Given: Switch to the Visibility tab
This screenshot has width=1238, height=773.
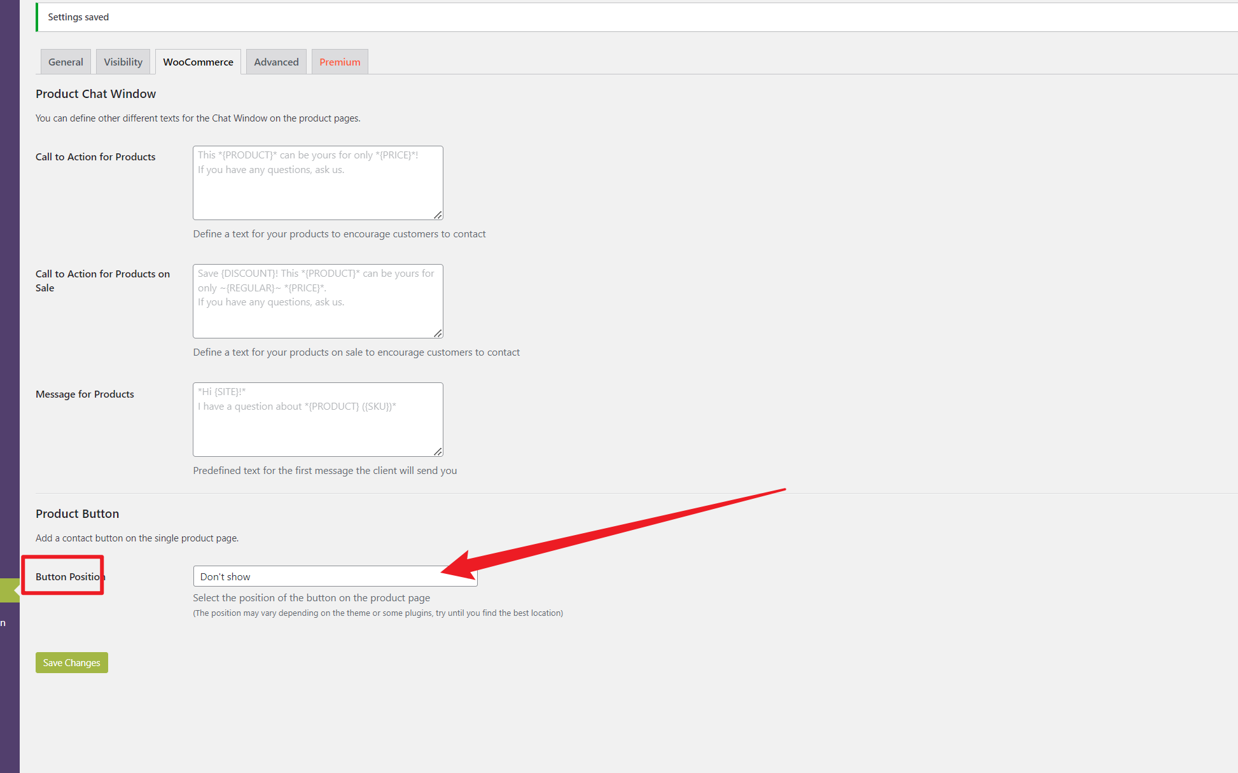Looking at the screenshot, I should [x=123, y=62].
